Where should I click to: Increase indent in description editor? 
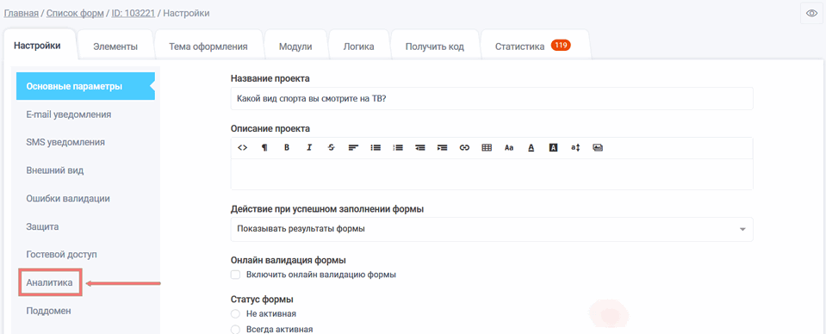click(x=442, y=148)
